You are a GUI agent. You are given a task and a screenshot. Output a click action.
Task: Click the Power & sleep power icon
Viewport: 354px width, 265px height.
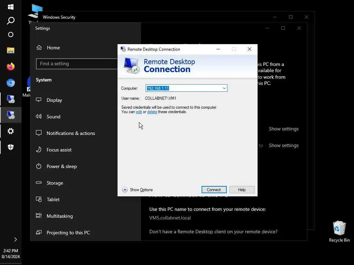click(39, 166)
